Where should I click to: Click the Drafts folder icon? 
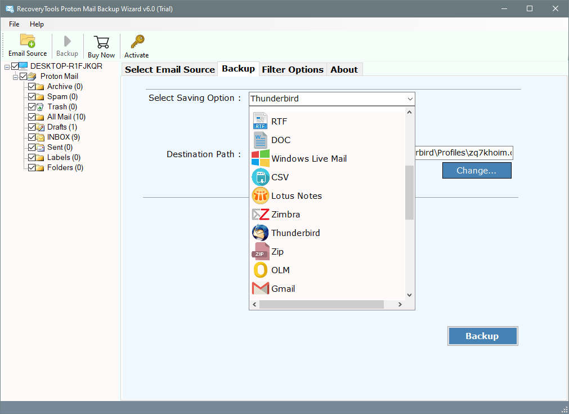click(x=40, y=127)
